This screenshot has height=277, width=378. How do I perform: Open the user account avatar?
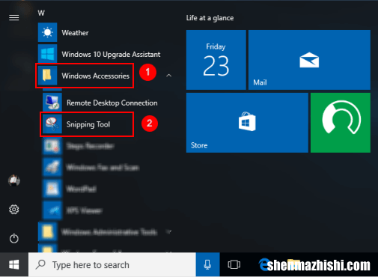click(14, 180)
